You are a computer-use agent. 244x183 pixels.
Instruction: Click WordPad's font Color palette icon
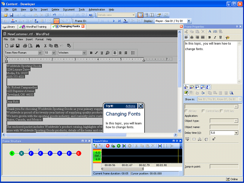point(108,53)
